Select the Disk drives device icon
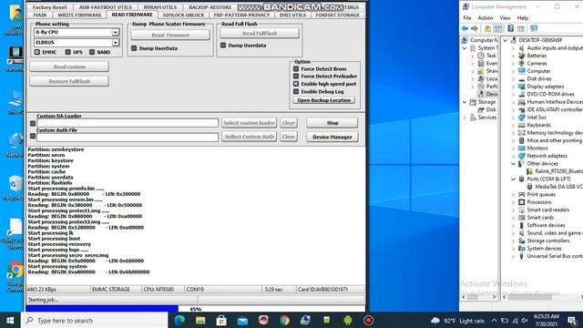Viewport: 583px width, 328px height. (x=522, y=79)
